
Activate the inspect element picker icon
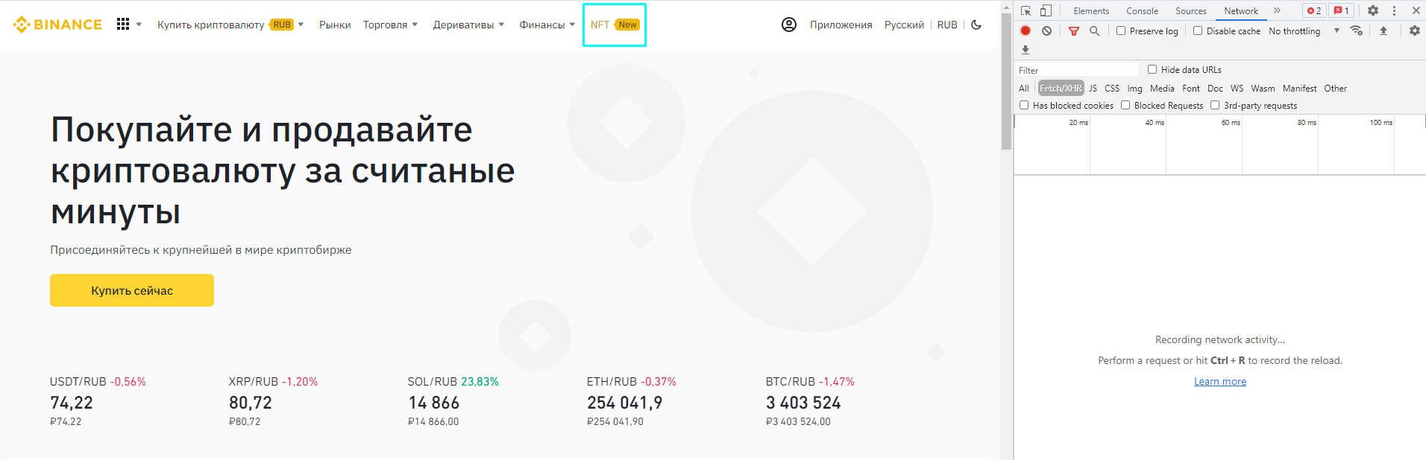click(1026, 10)
